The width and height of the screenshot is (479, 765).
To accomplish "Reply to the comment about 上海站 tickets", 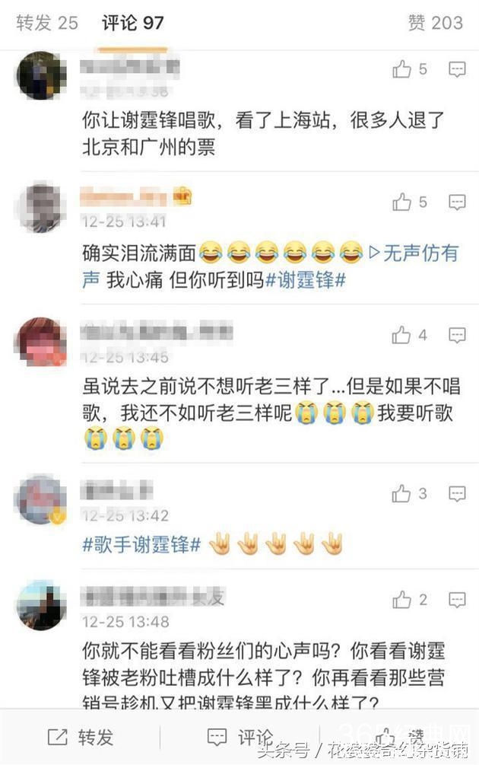I will click(457, 69).
